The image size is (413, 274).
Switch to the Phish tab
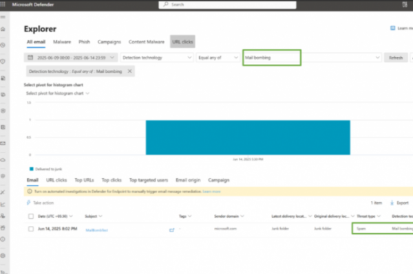coord(84,42)
